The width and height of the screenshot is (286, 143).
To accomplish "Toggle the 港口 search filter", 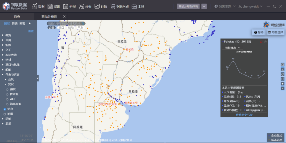I will point(61,28).
